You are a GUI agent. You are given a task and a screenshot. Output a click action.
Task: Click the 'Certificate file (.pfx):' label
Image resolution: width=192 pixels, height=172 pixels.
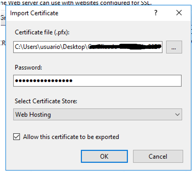42,33
